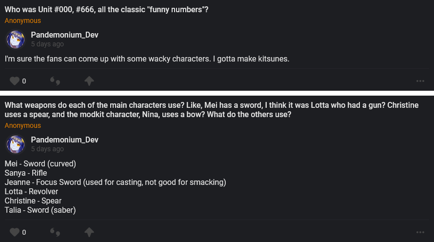The image size is (434, 242).
Task: Click the quote icon under the kitsunes answer
Action: click(x=55, y=81)
